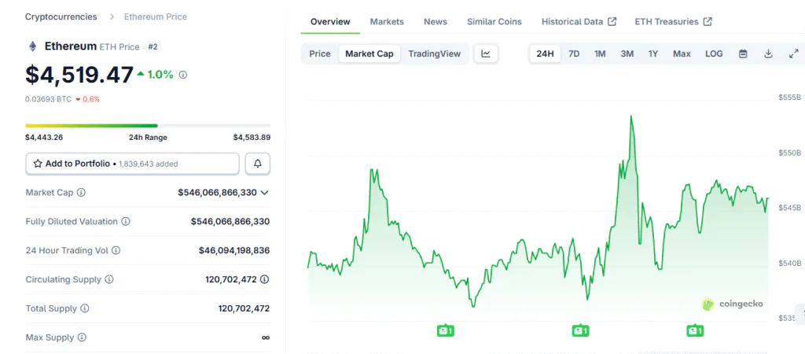Select the Price chart view

pyautogui.click(x=320, y=53)
